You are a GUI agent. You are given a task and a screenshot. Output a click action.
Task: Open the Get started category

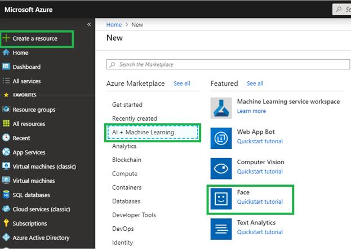click(127, 105)
